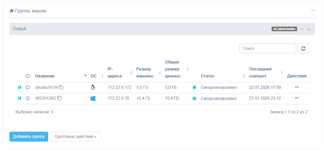324x150 pixels.
Task: Open the Default group options menu
Action: 302,29
